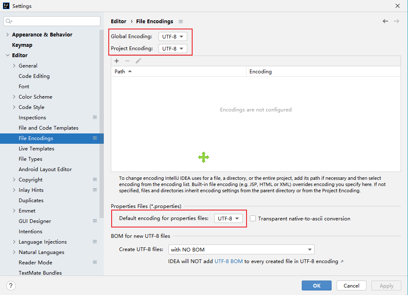408x295 pixels.
Task: Click the search magnifier icon
Action: tap(9, 21)
